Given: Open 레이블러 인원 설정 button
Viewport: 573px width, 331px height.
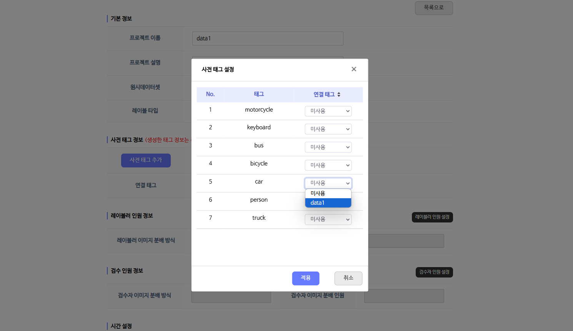Looking at the screenshot, I should pyautogui.click(x=432, y=217).
